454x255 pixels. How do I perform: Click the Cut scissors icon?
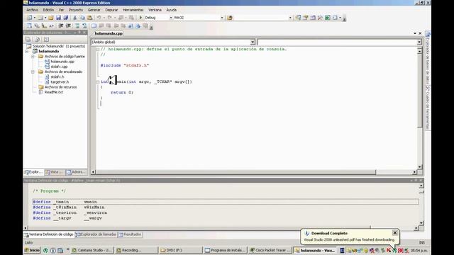tap(74, 18)
